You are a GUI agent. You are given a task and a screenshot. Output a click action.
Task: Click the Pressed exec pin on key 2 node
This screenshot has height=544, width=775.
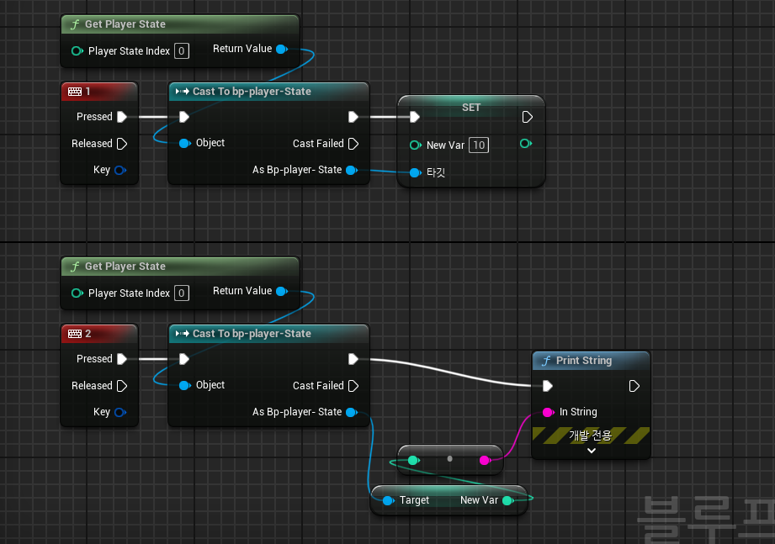pos(122,359)
